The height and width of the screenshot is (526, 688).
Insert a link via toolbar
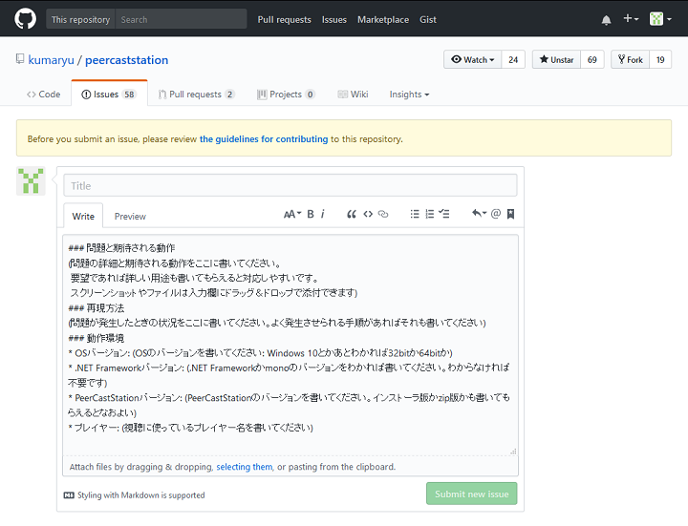pos(383,214)
